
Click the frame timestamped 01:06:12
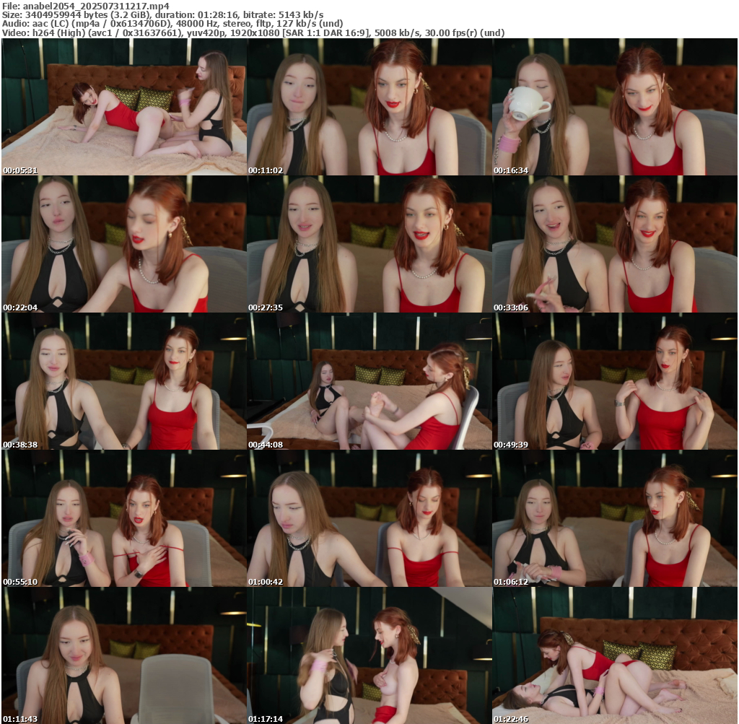(615, 518)
